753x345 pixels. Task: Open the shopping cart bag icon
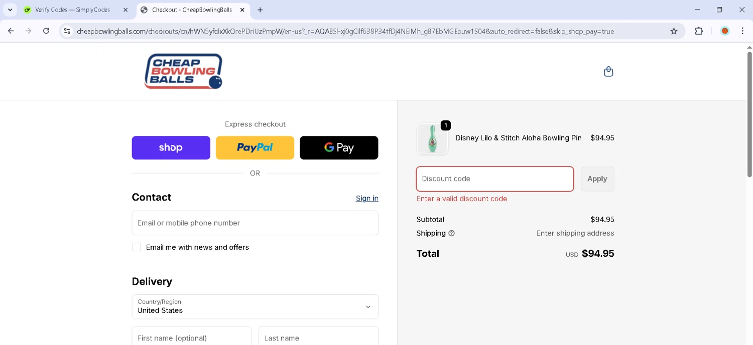[x=608, y=71]
